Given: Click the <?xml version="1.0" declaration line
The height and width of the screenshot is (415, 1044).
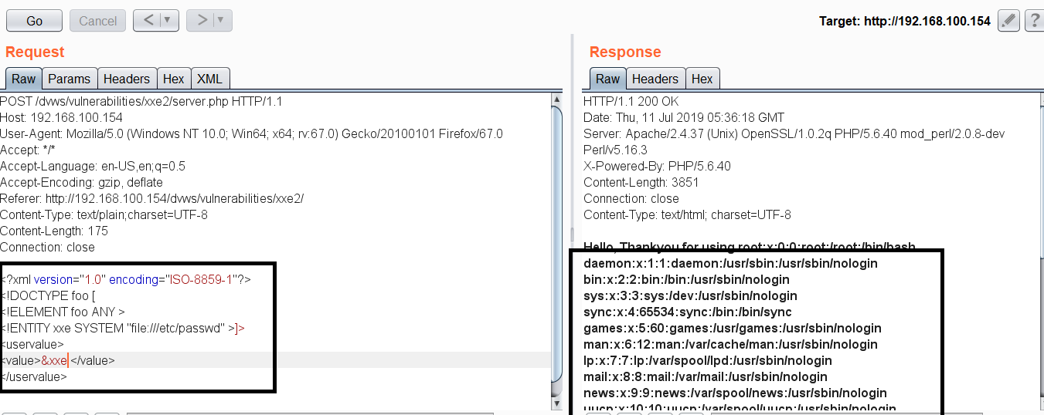Looking at the screenshot, I should pos(126,280).
